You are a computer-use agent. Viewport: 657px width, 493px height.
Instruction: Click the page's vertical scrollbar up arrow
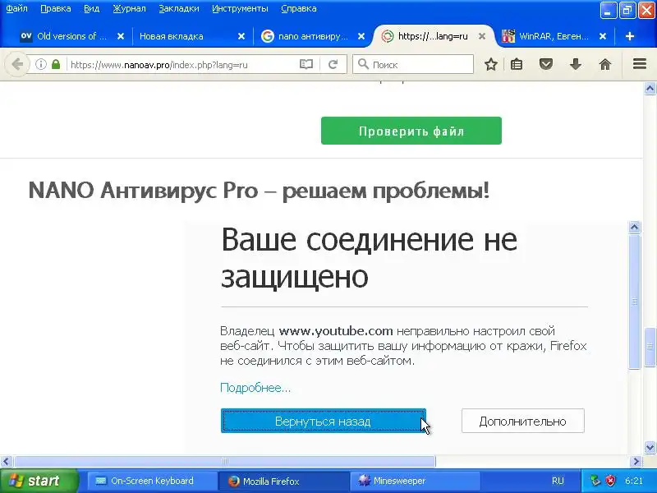650,89
